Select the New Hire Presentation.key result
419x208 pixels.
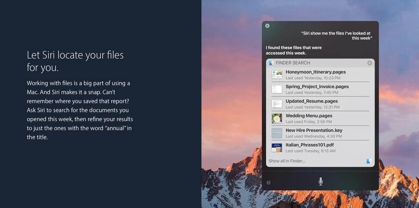click(x=314, y=130)
